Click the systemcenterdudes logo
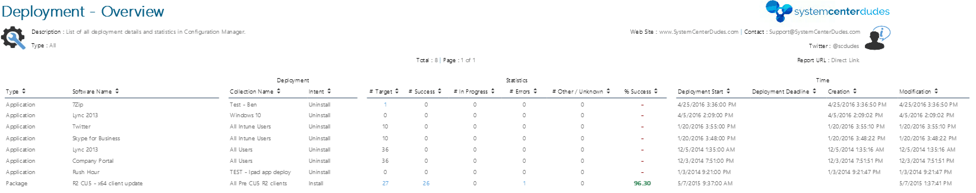The height and width of the screenshot is (193, 976). pyautogui.click(x=827, y=11)
